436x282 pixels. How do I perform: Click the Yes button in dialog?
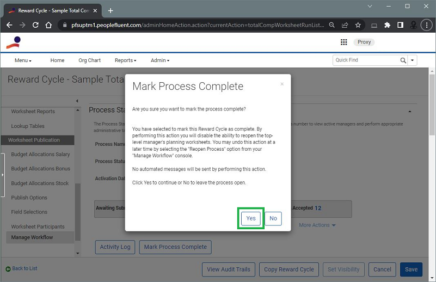[x=250, y=218]
